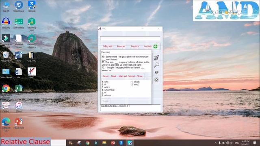
Task: Click Chrome icon in the taskbar
Action: click(x=88, y=143)
